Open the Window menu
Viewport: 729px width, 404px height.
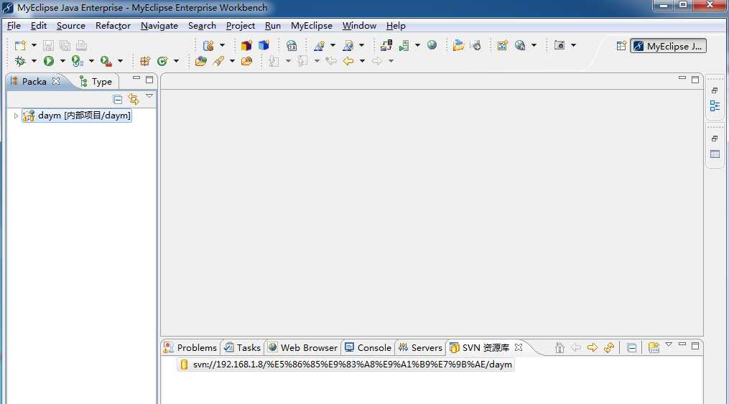pos(359,26)
